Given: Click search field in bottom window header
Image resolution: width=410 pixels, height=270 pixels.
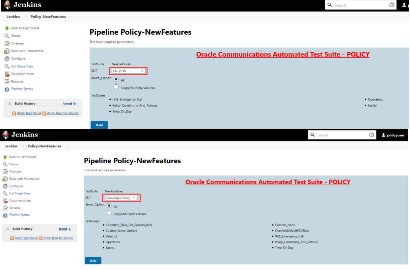Looking at the screenshot, I should pyautogui.click(x=342, y=135).
